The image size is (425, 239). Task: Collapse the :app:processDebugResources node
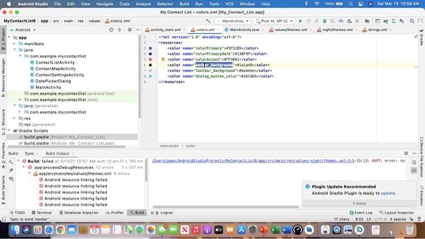pos(24,167)
